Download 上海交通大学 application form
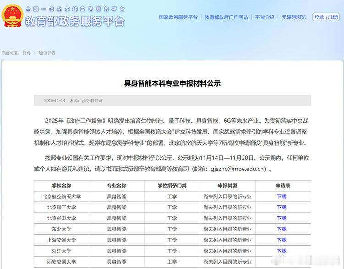The image size is (344, 269). [281, 240]
